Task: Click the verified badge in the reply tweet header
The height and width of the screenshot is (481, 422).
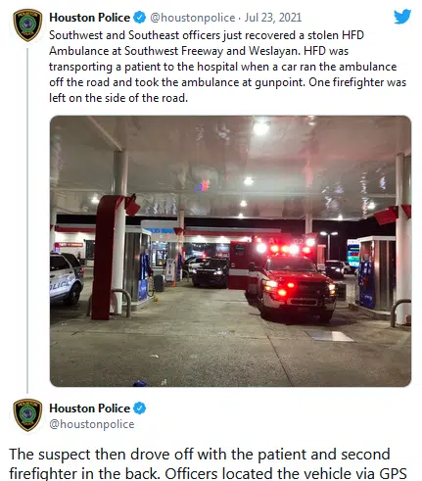Action: point(140,409)
